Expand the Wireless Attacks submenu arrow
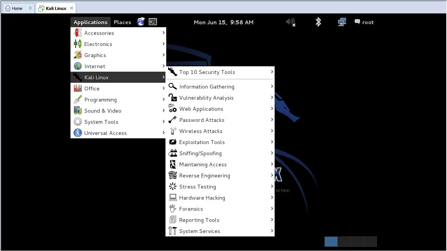 point(272,131)
